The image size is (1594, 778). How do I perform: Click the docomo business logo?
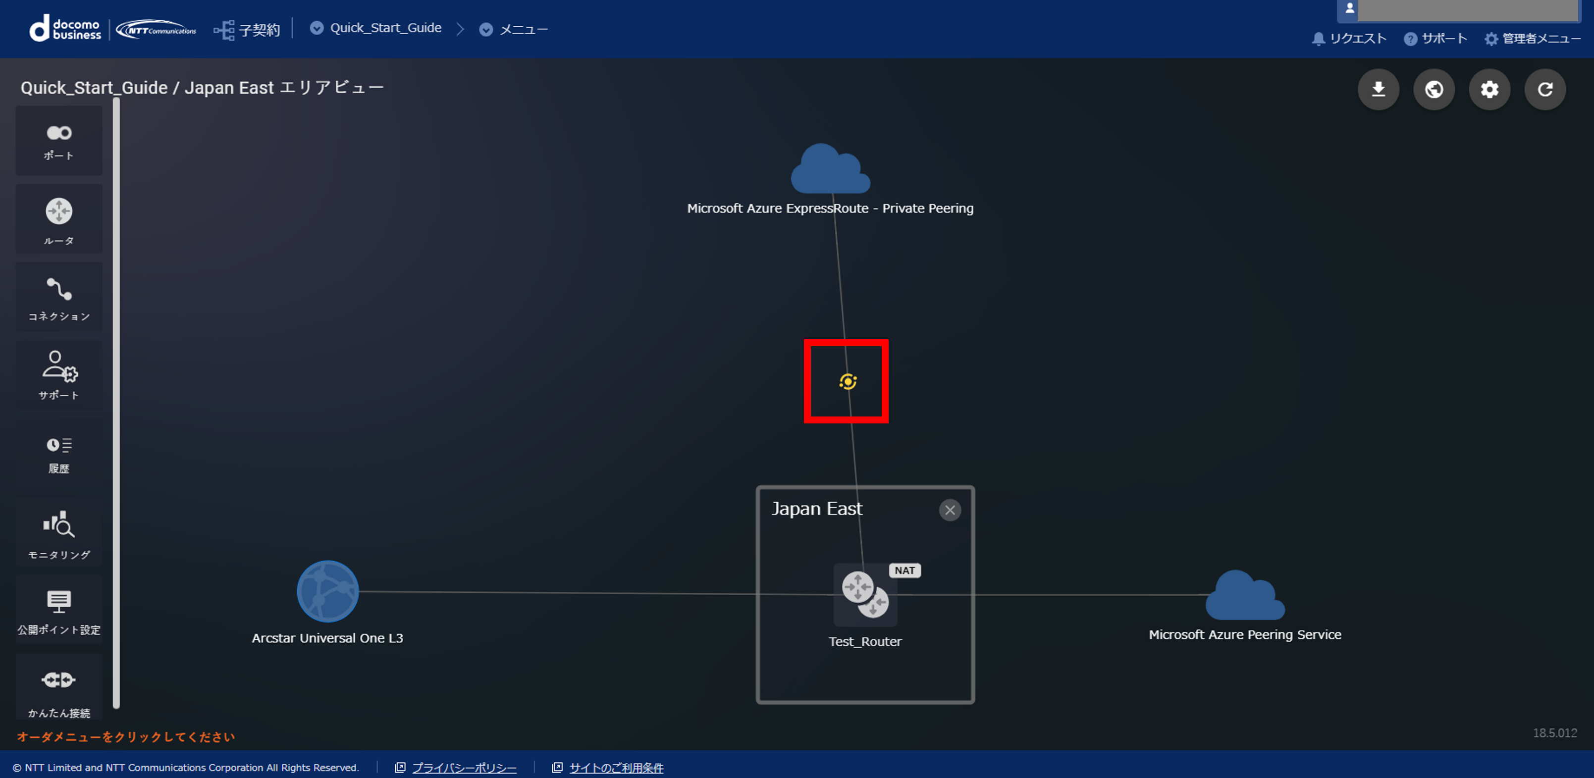65,29
